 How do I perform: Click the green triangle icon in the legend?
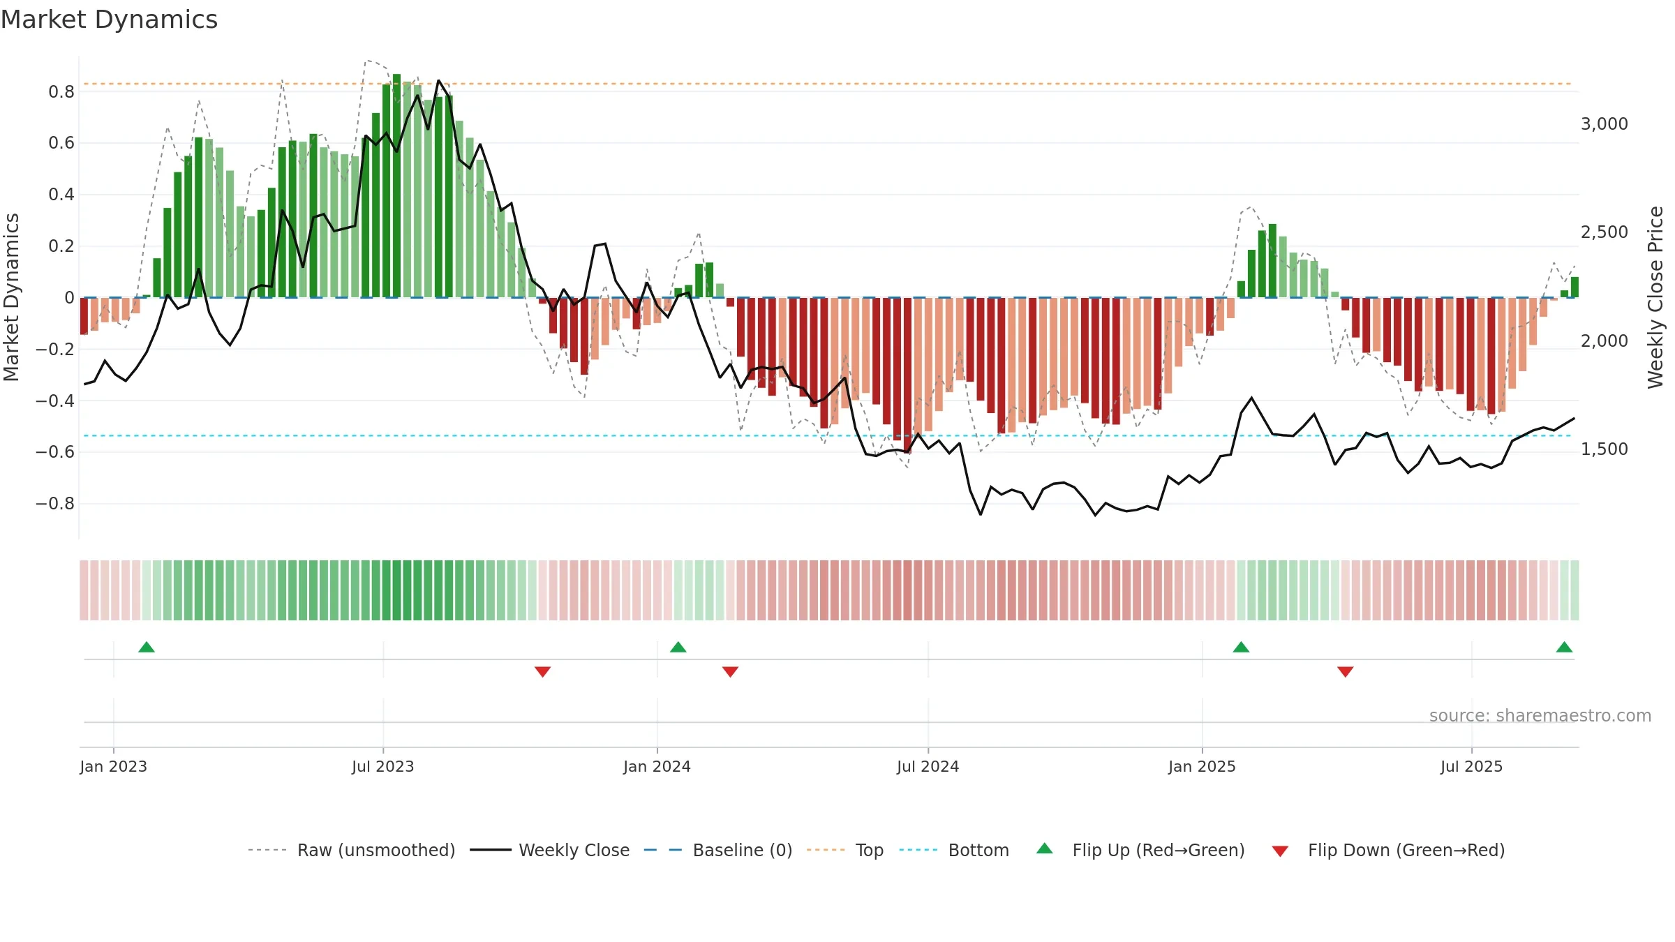1045,848
